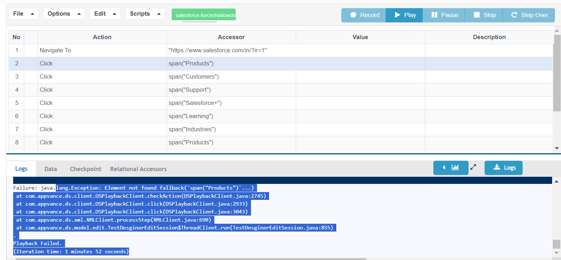Open the Options dropdown menu
Viewport: 561px width, 260px height.
[64, 14]
